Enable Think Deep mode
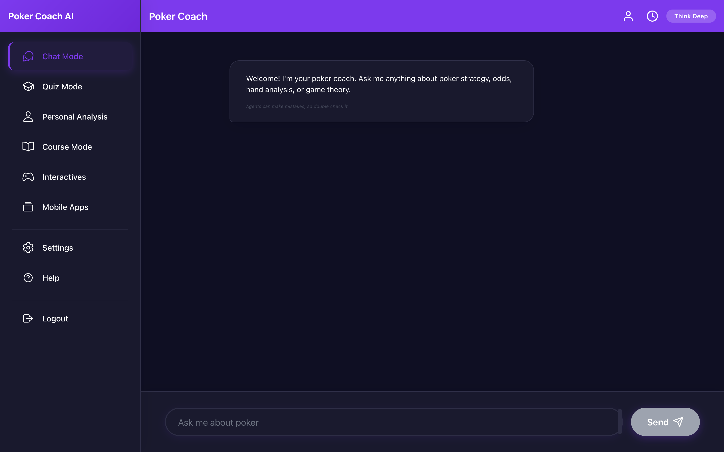This screenshot has height=452, width=724. tap(691, 16)
